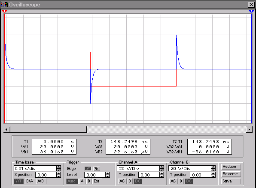Set trigger source to channel B
The height and width of the screenshot is (188, 256).
pos(89,181)
